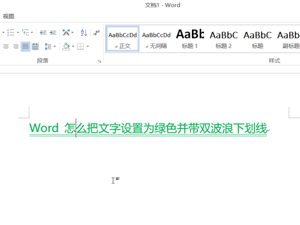Viewport: 300px width, 225px height.
Task: Expand the Asian layout dropdown arrow
Action: (72, 32)
